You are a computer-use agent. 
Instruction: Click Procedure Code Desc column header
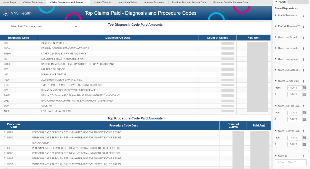(124, 126)
